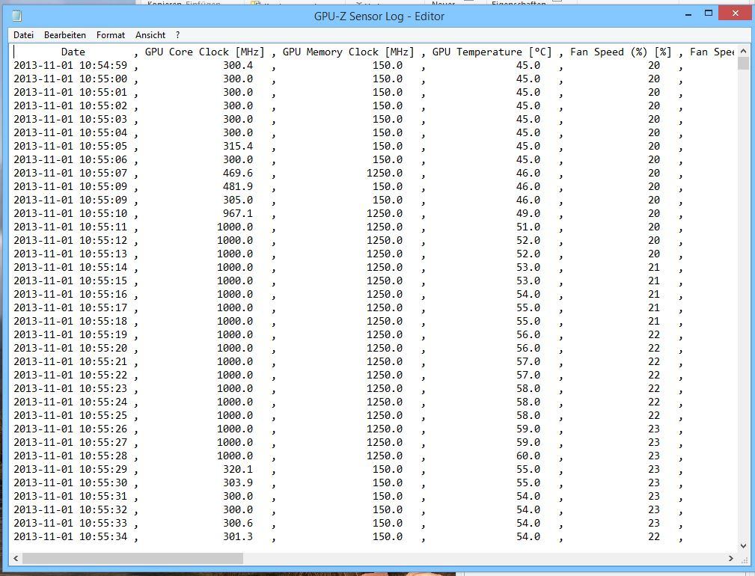Click the GPU Core Clock [MHz] header

204,52
